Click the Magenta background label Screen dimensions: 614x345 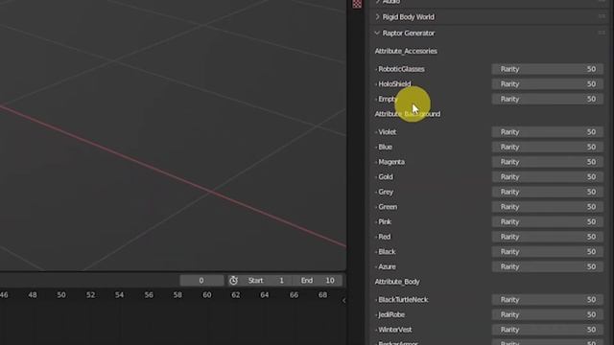point(391,162)
